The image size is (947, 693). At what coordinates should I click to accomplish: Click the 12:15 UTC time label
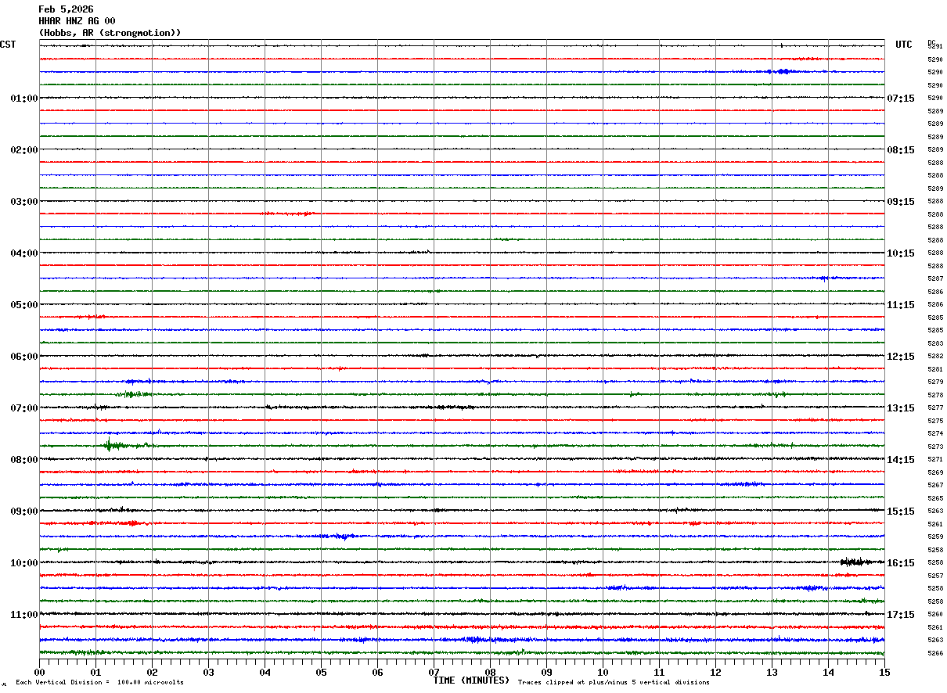pyautogui.click(x=900, y=357)
